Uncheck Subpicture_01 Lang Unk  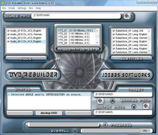pyautogui.click(x=114, y=31)
